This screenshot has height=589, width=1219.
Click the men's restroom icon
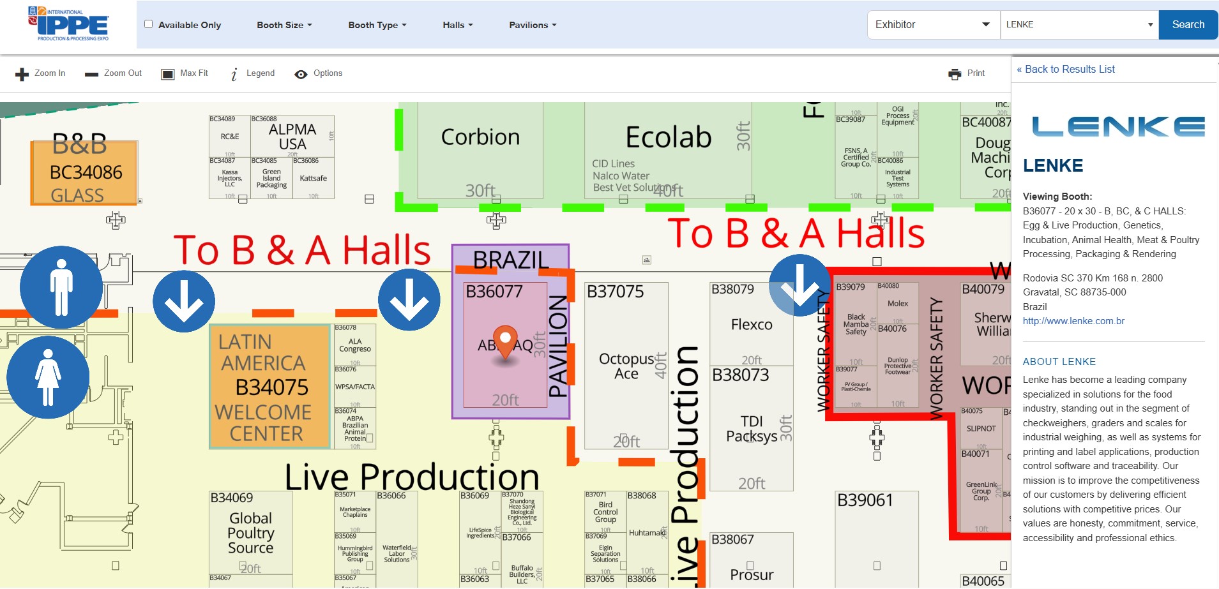tap(61, 287)
